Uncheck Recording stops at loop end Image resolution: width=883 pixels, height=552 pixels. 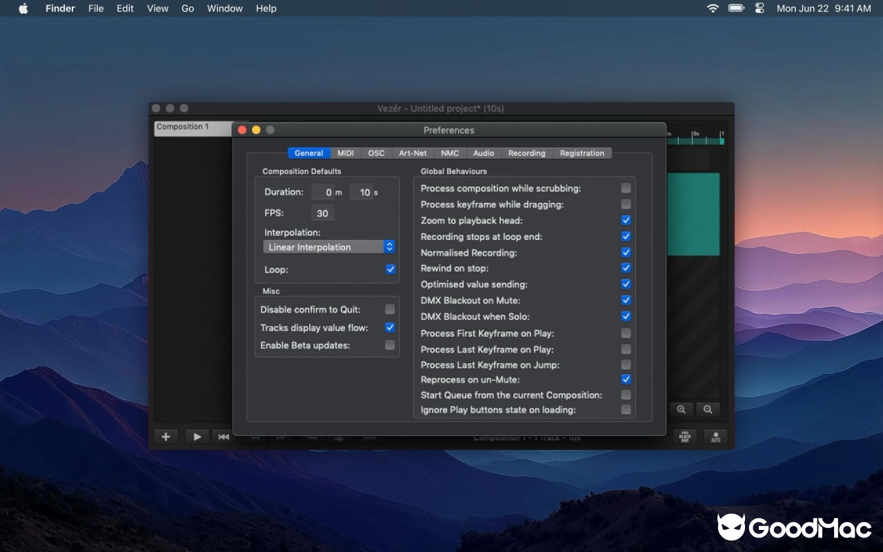click(x=626, y=236)
